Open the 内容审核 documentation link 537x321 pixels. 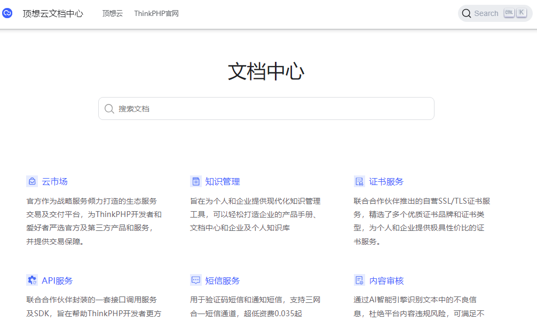385,280
